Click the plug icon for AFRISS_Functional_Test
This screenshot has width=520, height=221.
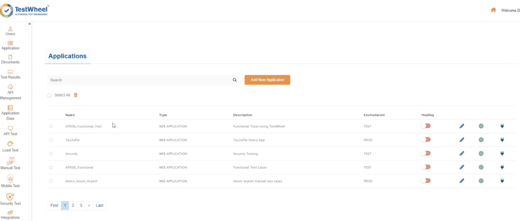502,126
